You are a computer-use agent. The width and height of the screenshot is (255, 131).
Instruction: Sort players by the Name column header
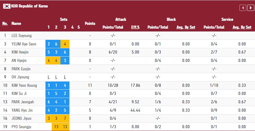click(16, 23)
